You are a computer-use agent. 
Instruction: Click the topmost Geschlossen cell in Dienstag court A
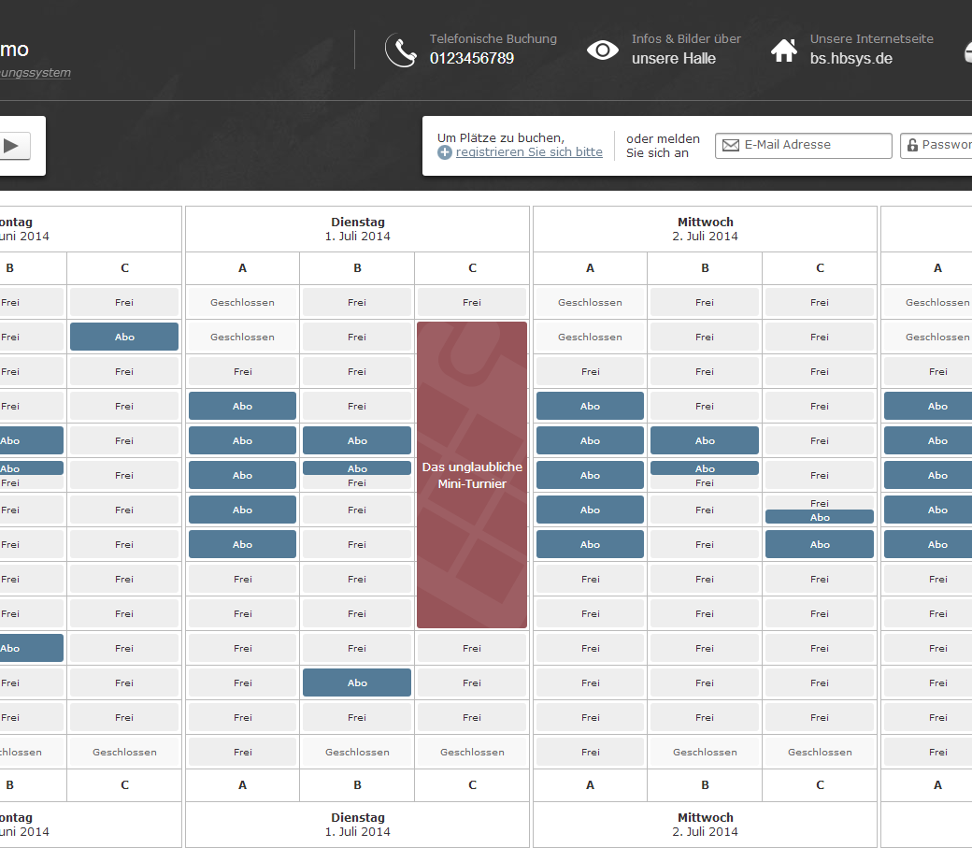click(242, 303)
